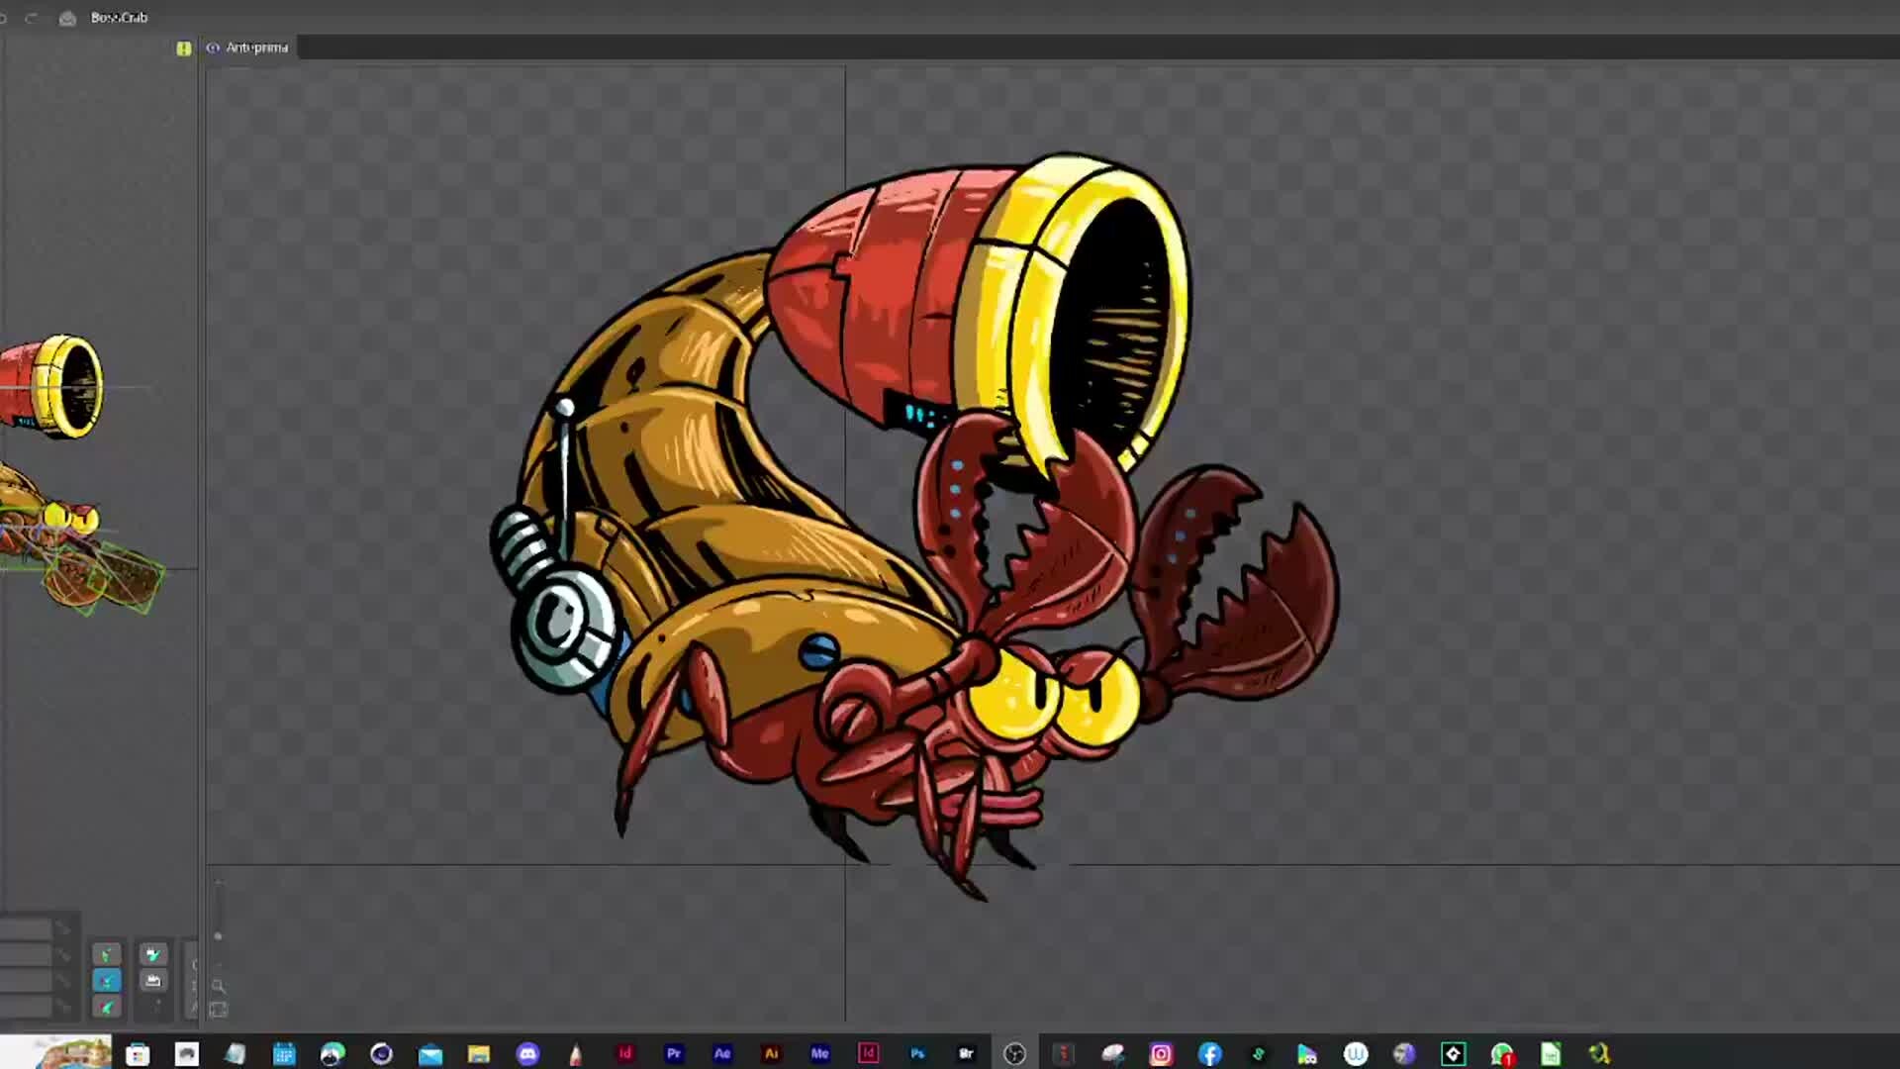The image size is (1900, 1069).
Task: Open the WhatsApp taskbar icon with the red notification badge
Action: point(1502,1054)
